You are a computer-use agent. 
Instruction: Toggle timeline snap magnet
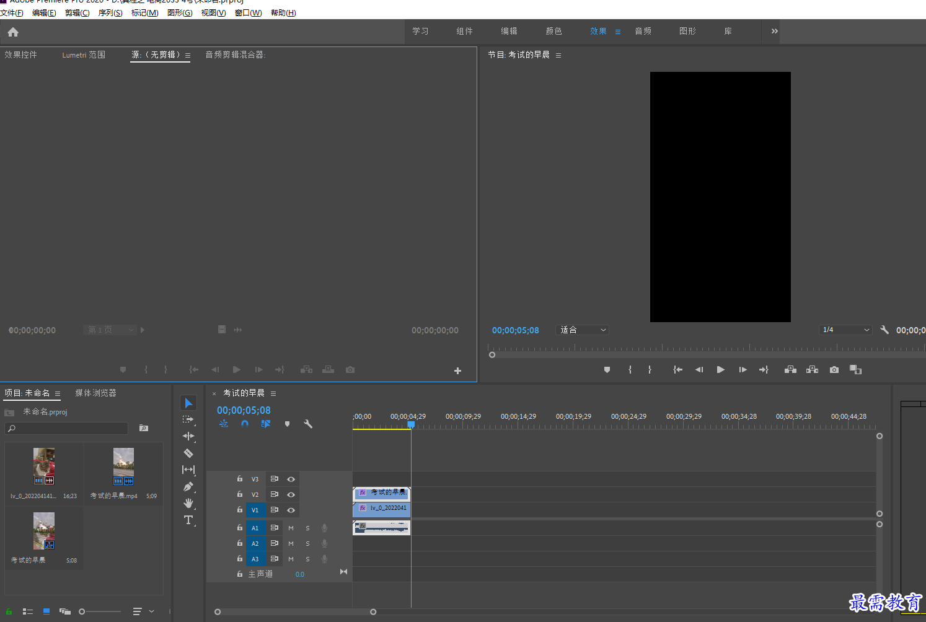click(245, 424)
